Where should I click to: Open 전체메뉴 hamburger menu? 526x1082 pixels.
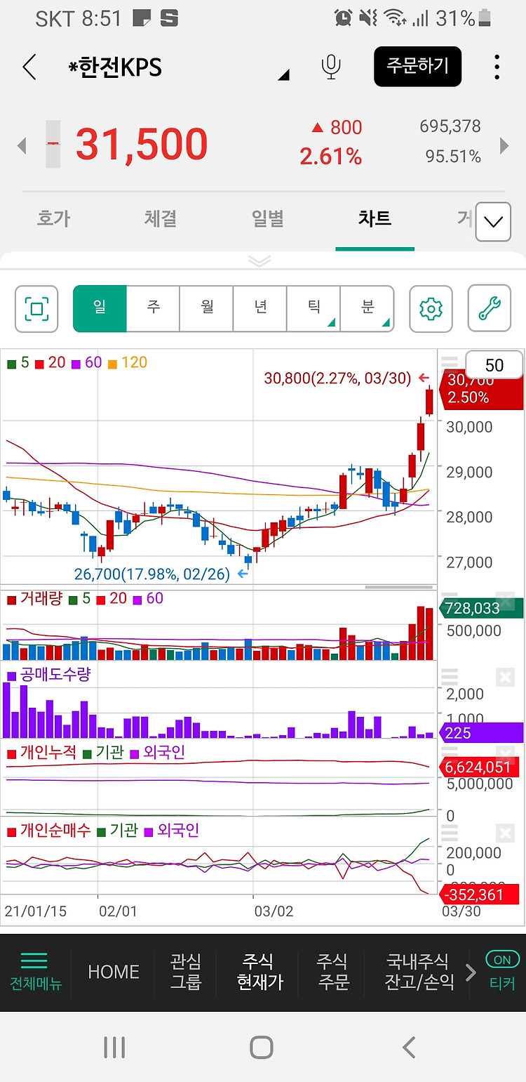click(x=35, y=972)
